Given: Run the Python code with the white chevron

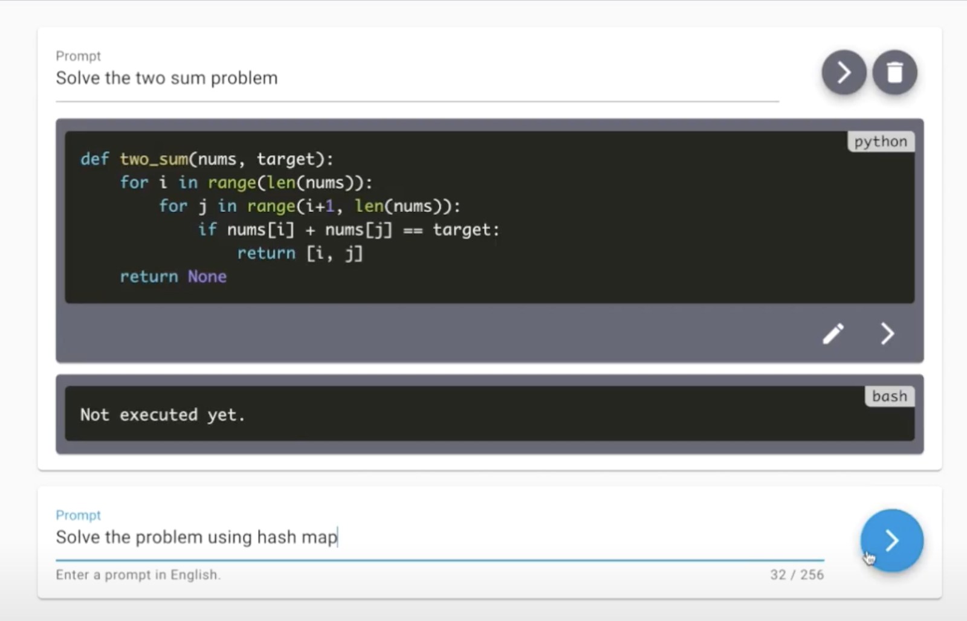Looking at the screenshot, I should coord(887,333).
